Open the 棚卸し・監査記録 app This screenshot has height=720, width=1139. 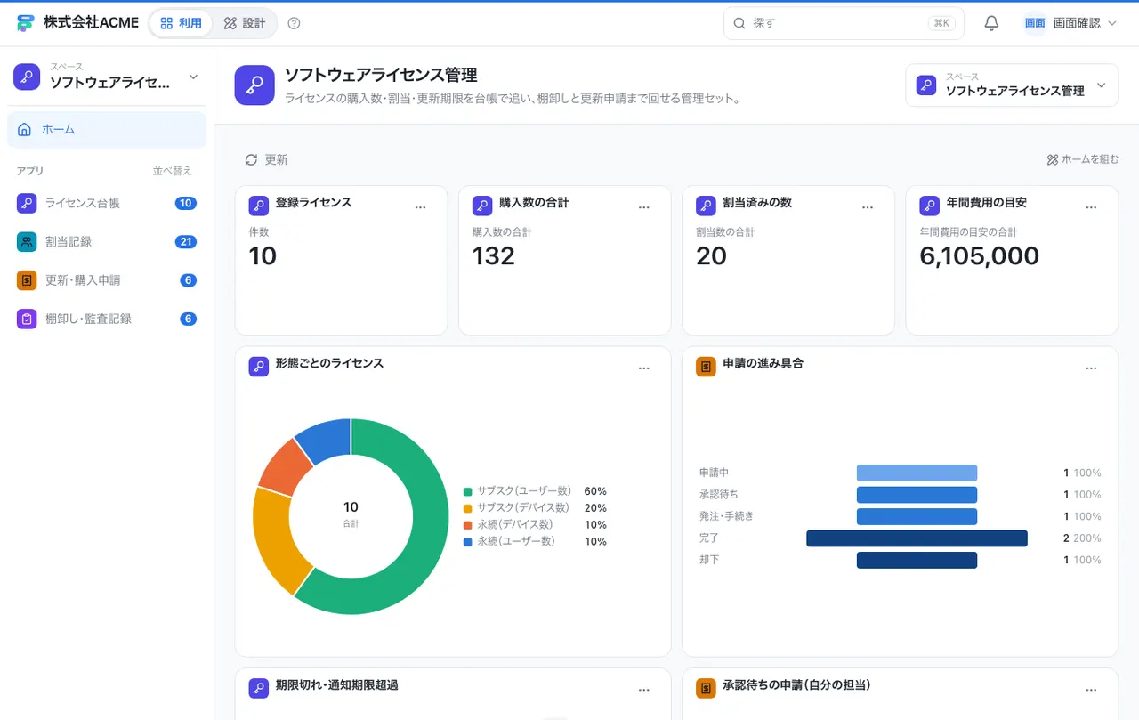[107, 319]
